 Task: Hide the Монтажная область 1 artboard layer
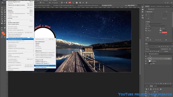[146, 54]
